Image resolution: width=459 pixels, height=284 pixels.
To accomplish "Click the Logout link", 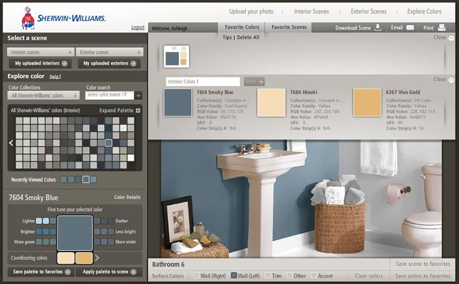I will pos(138,27).
